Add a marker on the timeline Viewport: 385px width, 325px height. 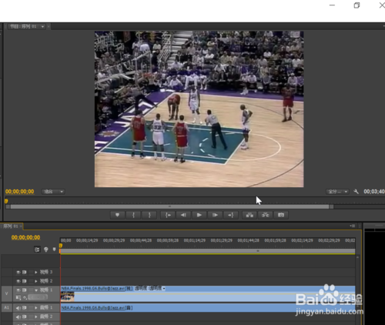[54, 250]
